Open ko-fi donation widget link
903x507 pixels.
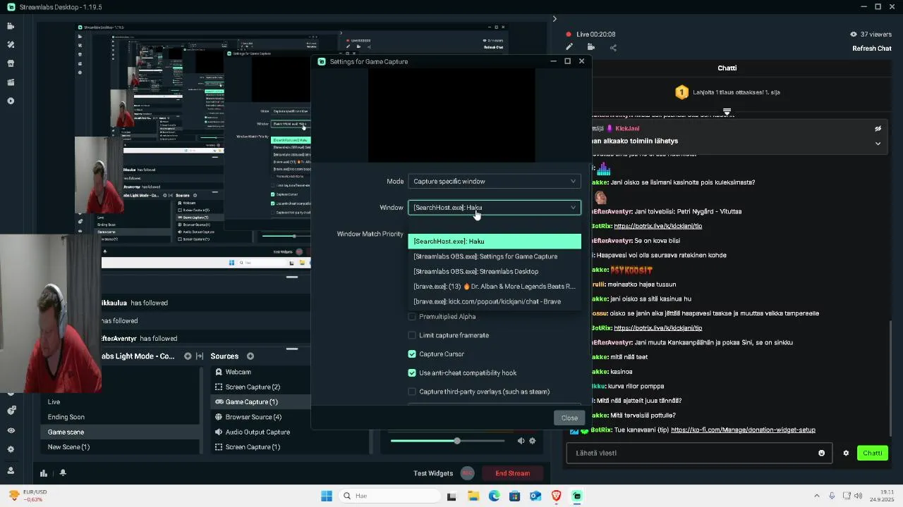tap(743, 430)
